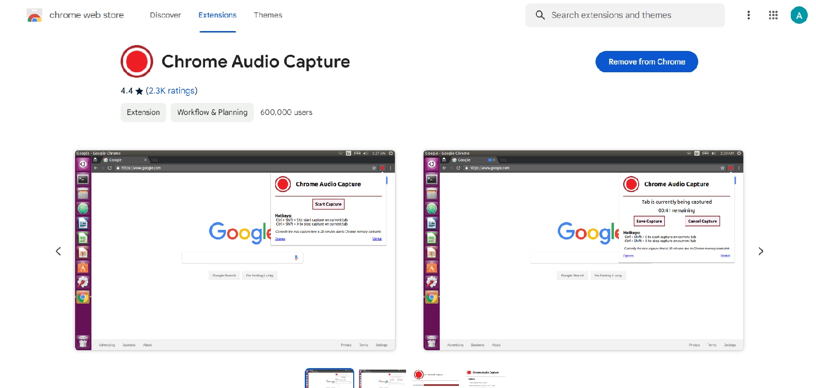Click the search extensions and themes field
The image size is (816, 388).
tap(625, 15)
